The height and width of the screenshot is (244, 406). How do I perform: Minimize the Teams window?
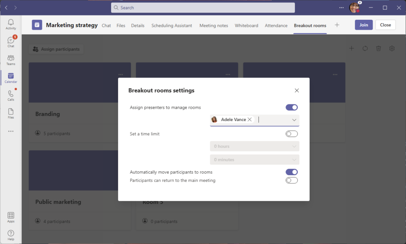pos(371,8)
